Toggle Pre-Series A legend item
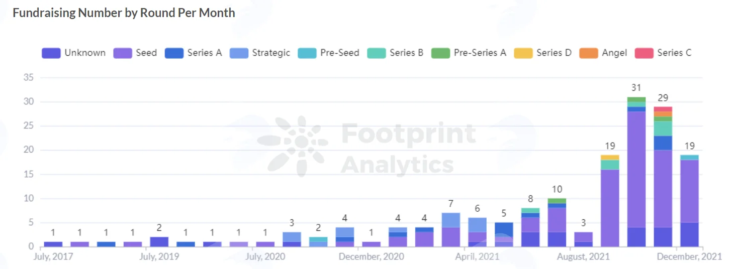737x269 pixels. 469,53
